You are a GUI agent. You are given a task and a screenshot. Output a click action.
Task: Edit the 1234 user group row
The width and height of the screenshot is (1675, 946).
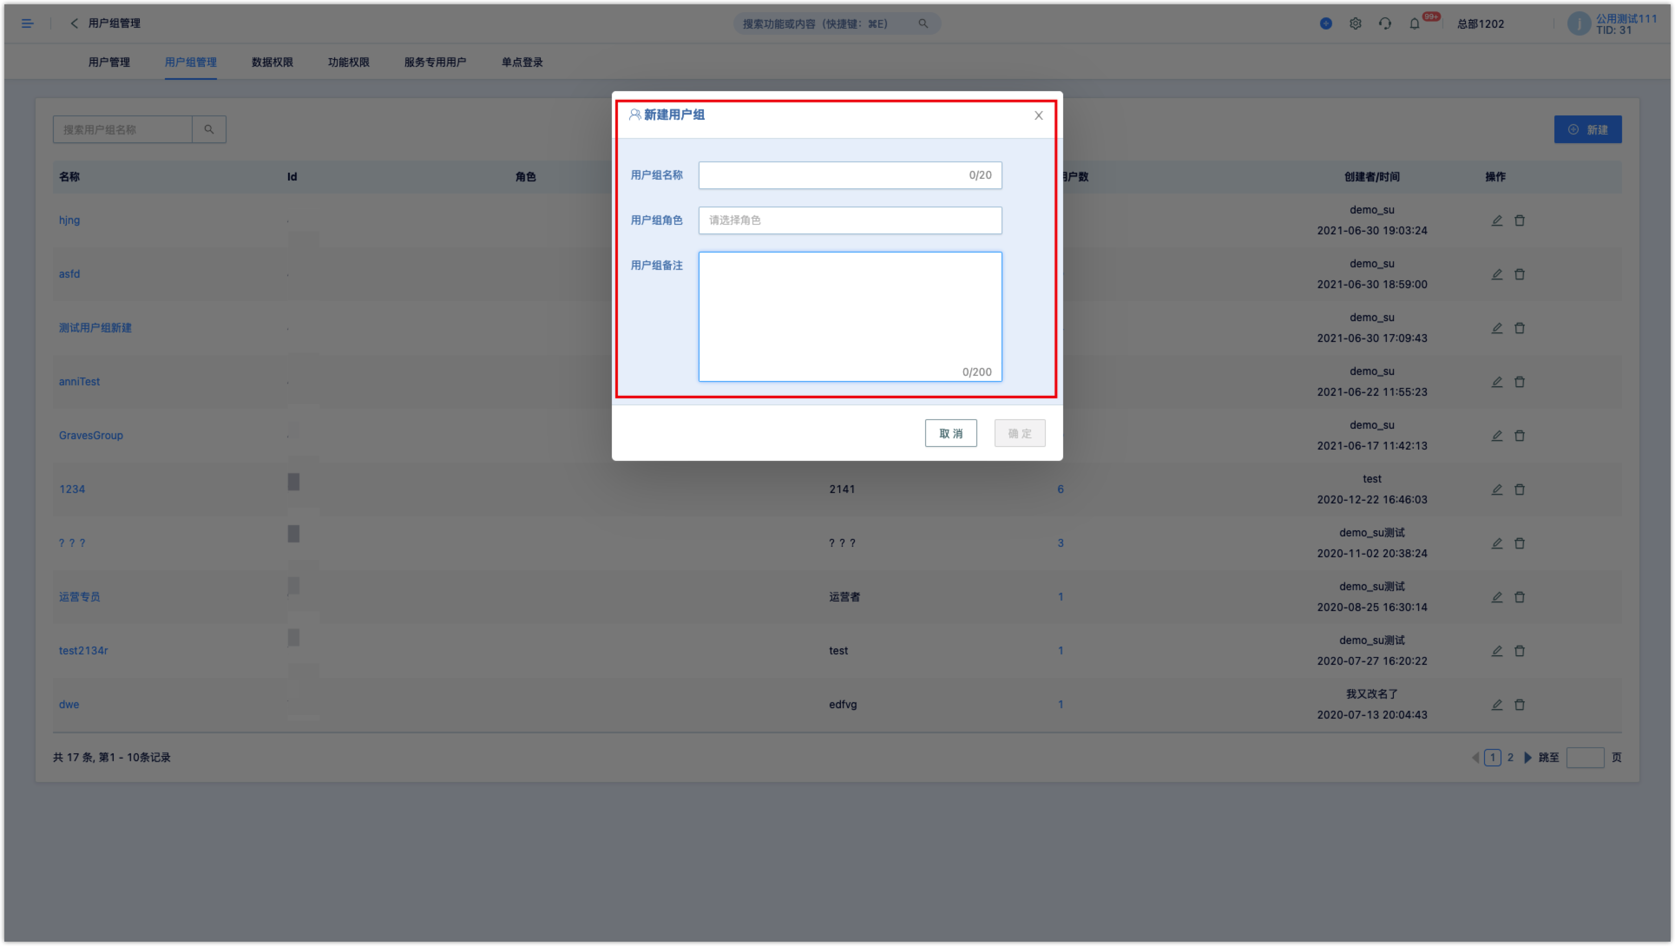coord(1497,489)
